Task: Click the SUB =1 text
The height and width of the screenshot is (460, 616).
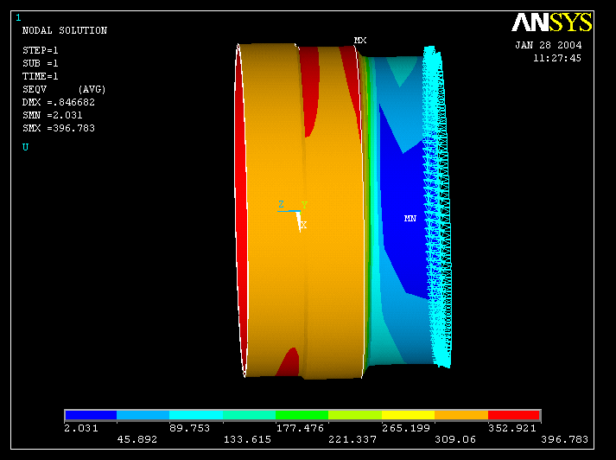Action: 41,63
